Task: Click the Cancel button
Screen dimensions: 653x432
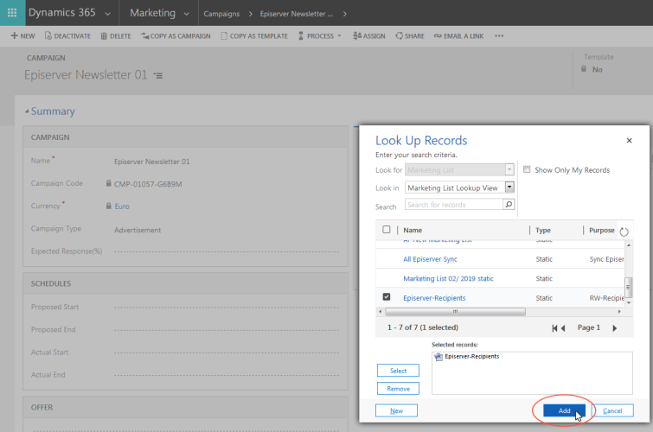Action: [x=612, y=410]
